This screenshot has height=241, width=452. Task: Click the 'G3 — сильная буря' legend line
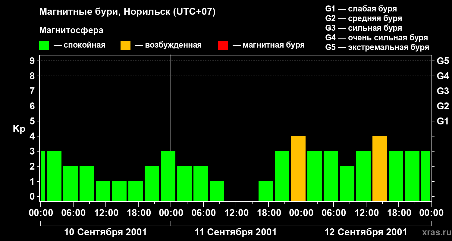pos(364,28)
